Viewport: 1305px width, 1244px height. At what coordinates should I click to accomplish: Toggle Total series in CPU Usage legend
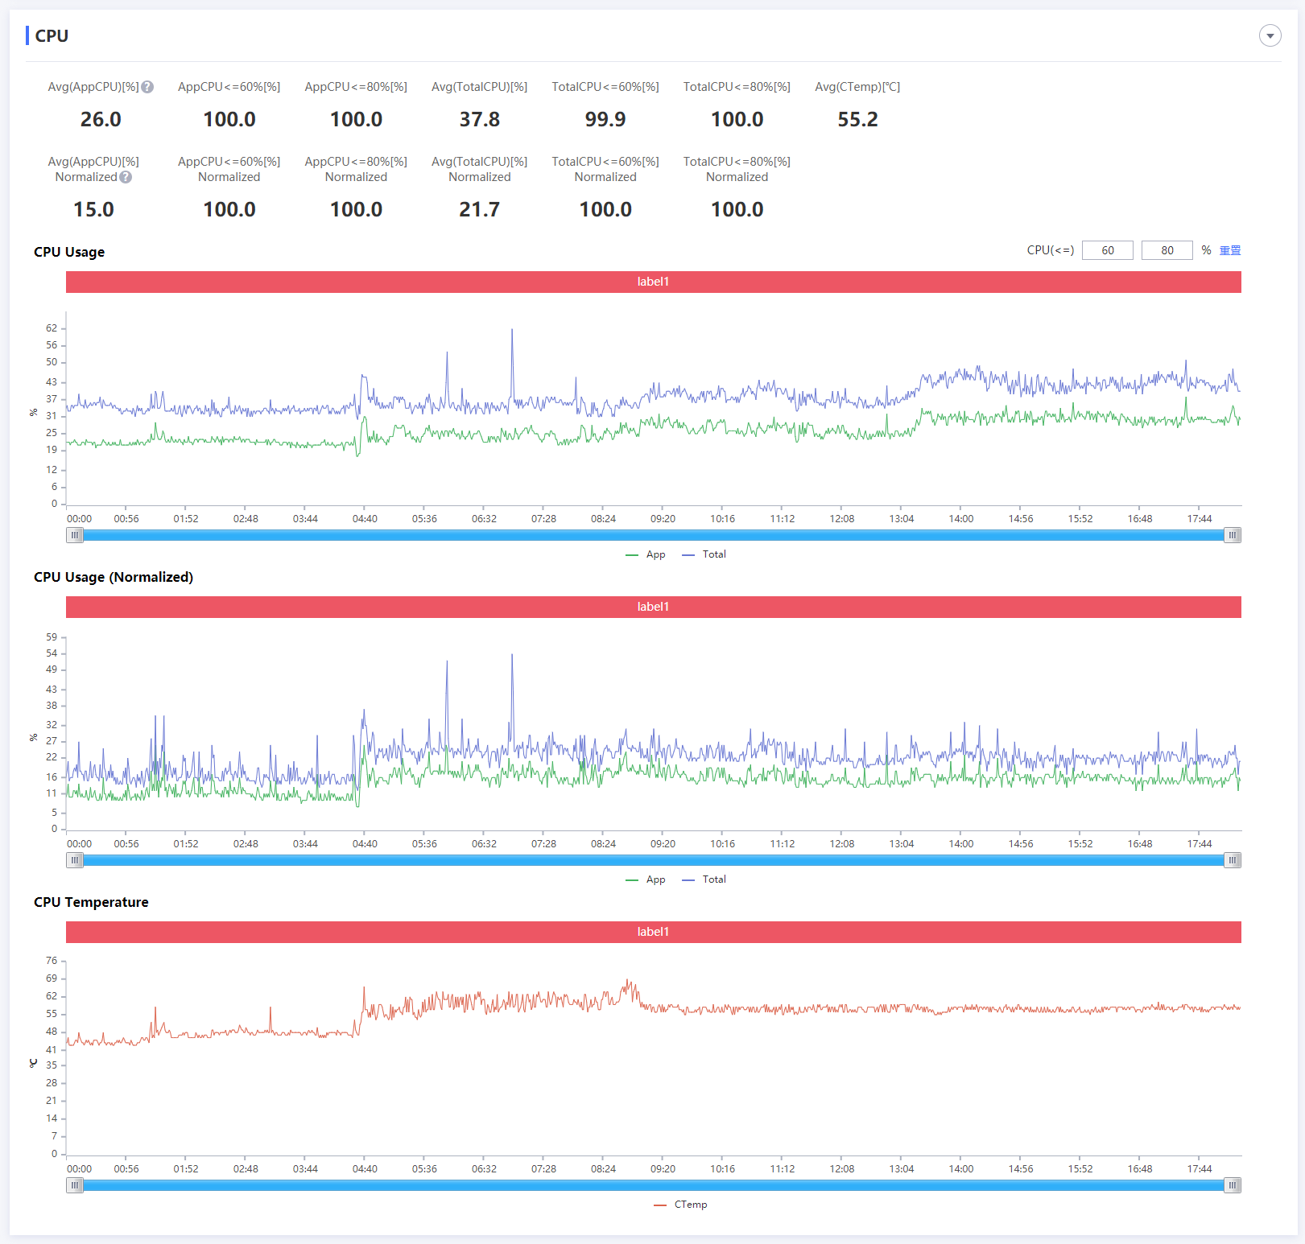[704, 554]
